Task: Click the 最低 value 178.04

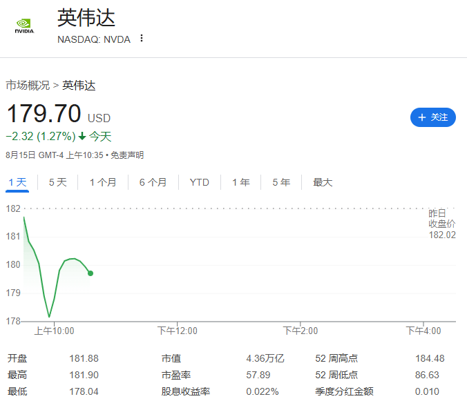Action: 84,391
